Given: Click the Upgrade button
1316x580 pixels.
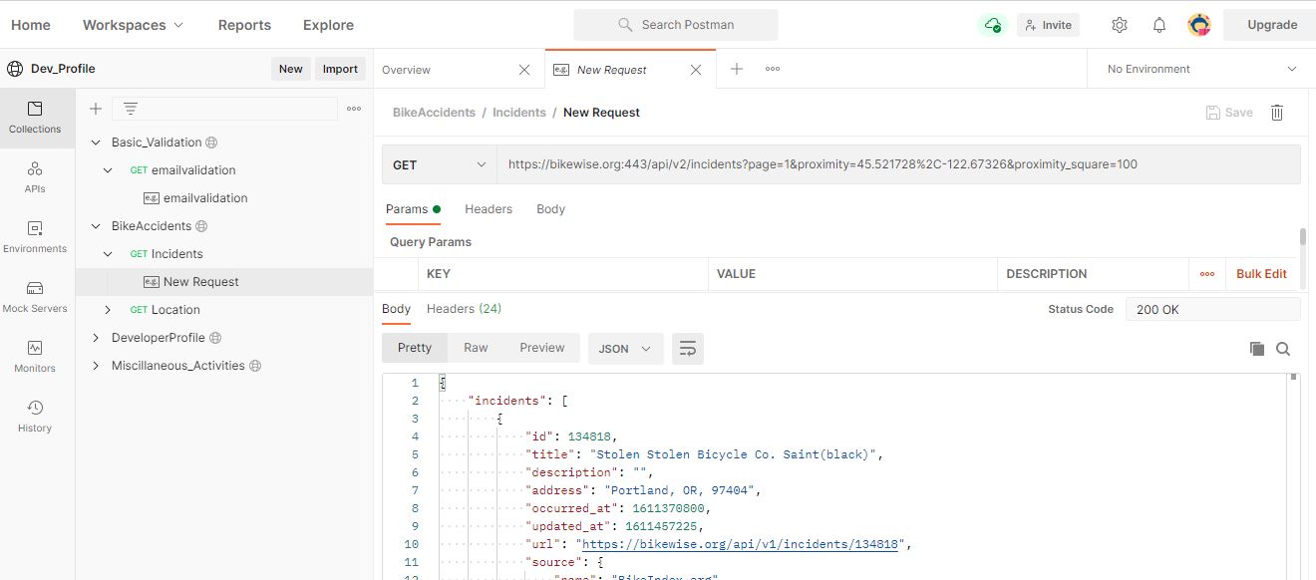Looking at the screenshot, I should coord(1272,25).
